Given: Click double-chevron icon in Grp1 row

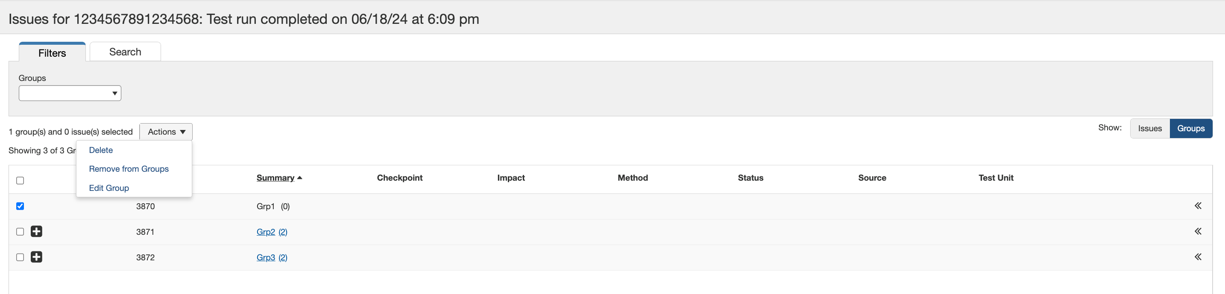Looking at the screenshot, I should 1198,206.
